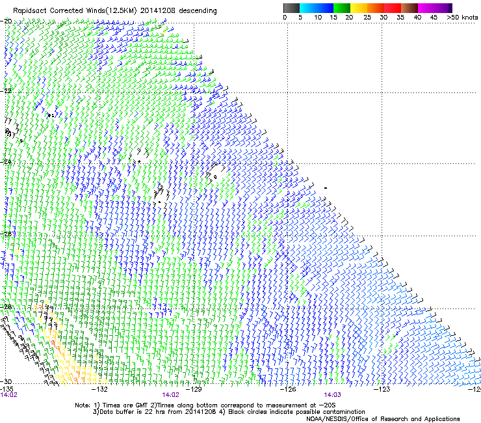Click the blue 10-15 knots legend swatch
The width and height of the screenshot is (481, 423).
click(325, 8)
